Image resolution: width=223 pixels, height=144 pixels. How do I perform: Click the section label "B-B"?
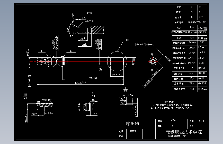coord(90,13)
